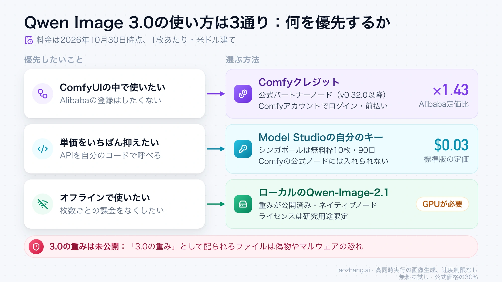Click the purple coins icon on Comfyクレジット
Screen dimensions: 502x282
(x=243, y=94)
